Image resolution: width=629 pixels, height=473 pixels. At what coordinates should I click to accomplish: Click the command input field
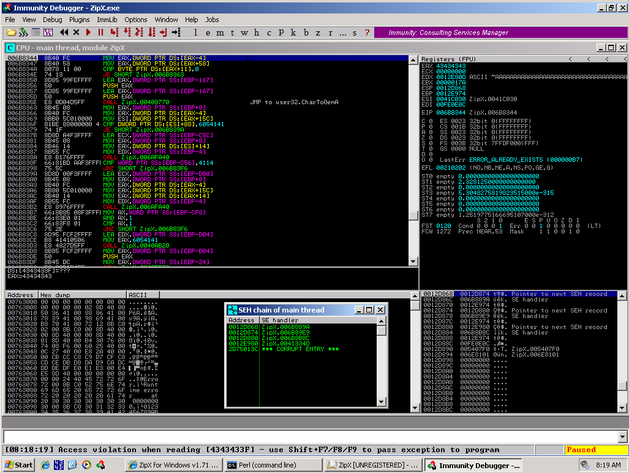(311, 436)
